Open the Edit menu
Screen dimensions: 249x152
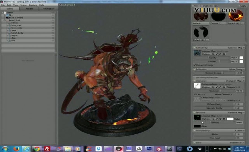(9, 5)
